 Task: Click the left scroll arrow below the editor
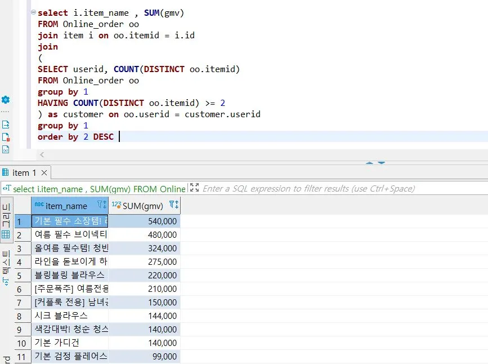pyautogui.click(x=42, y=154)
